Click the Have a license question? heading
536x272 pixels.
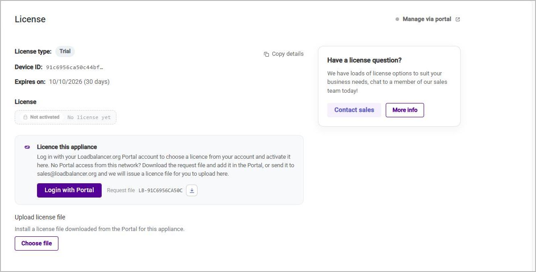pyautogui.click(x=364, y=60)
